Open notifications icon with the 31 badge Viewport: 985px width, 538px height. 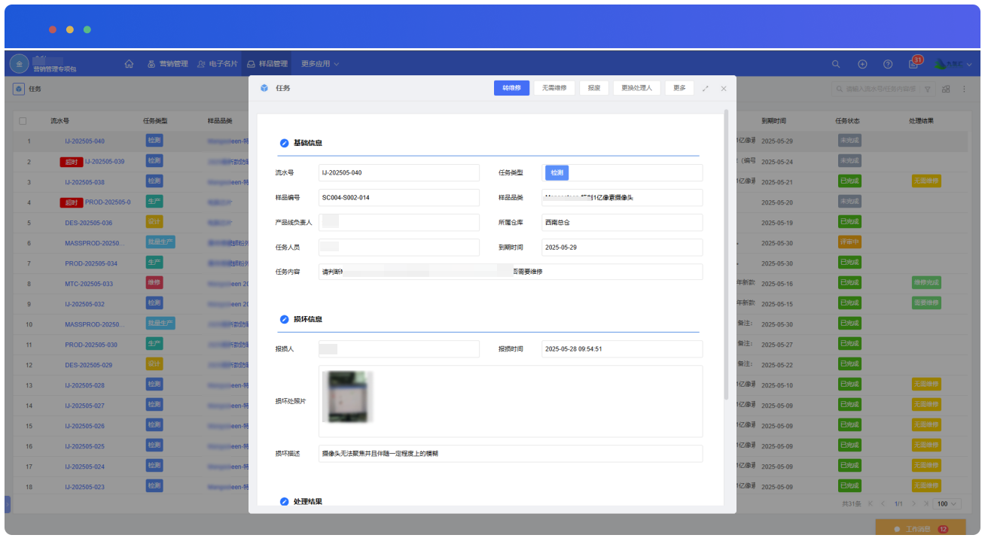coord(913,64)
